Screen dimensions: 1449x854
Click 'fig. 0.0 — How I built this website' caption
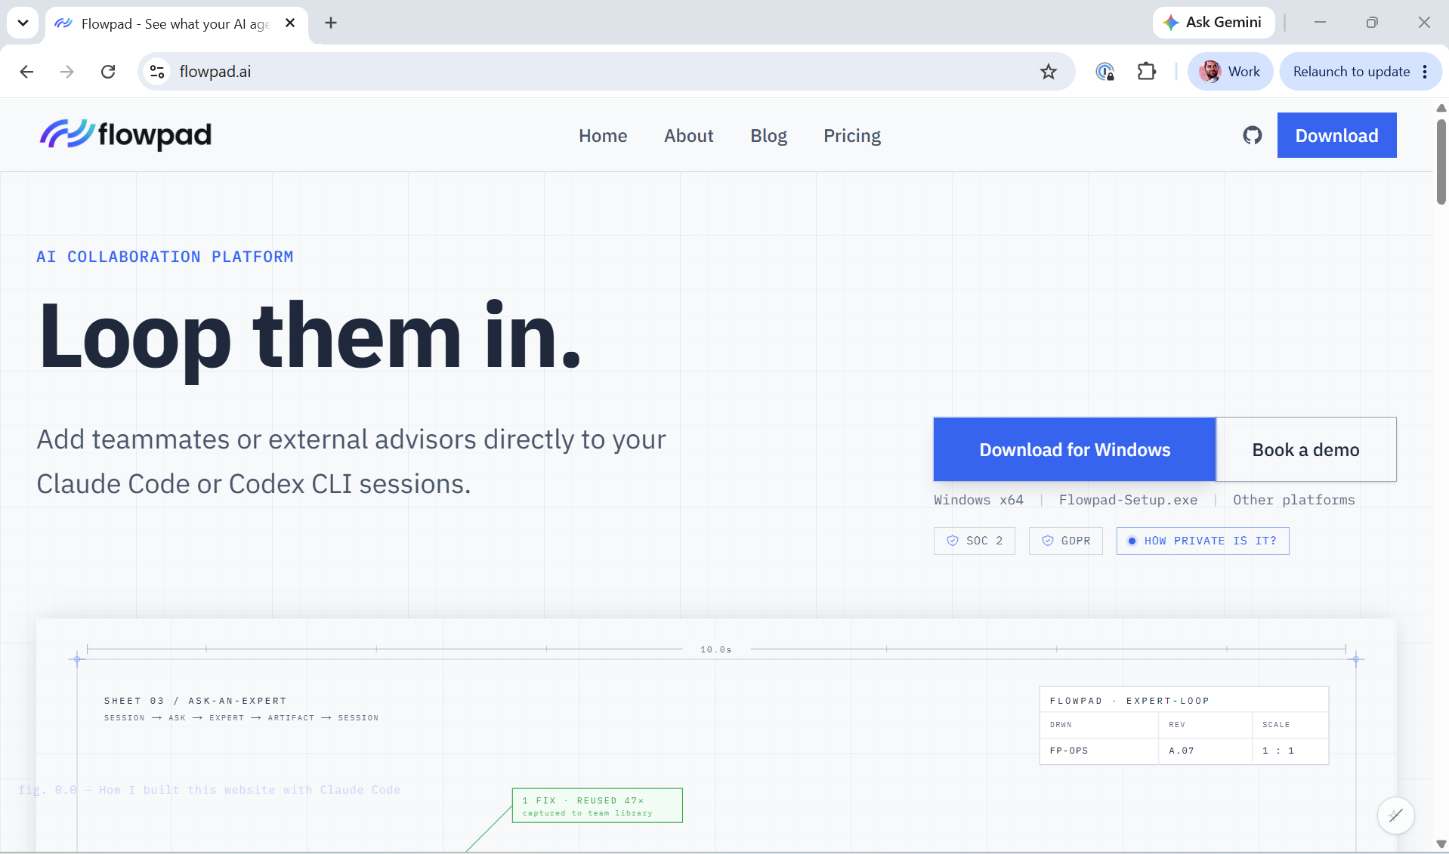click(x=209, y=790)
